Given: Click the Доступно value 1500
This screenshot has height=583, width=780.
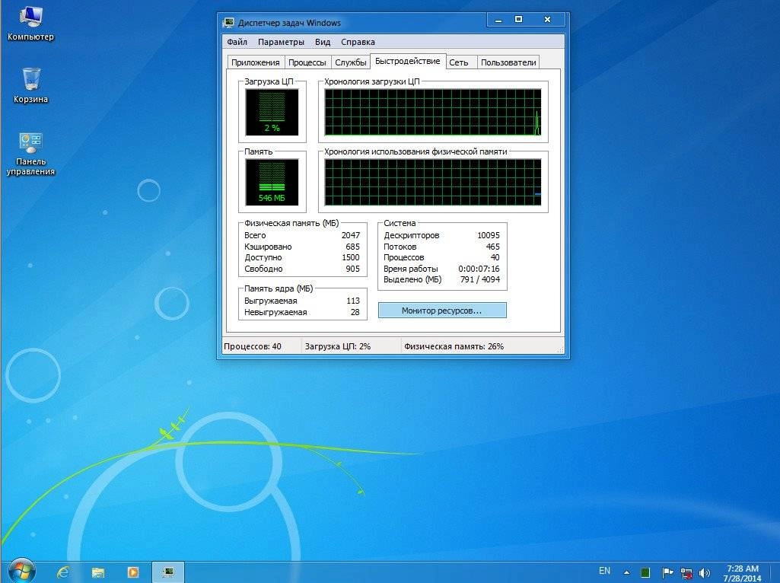Looking at the screenshot, I should [x=350, y=258].
